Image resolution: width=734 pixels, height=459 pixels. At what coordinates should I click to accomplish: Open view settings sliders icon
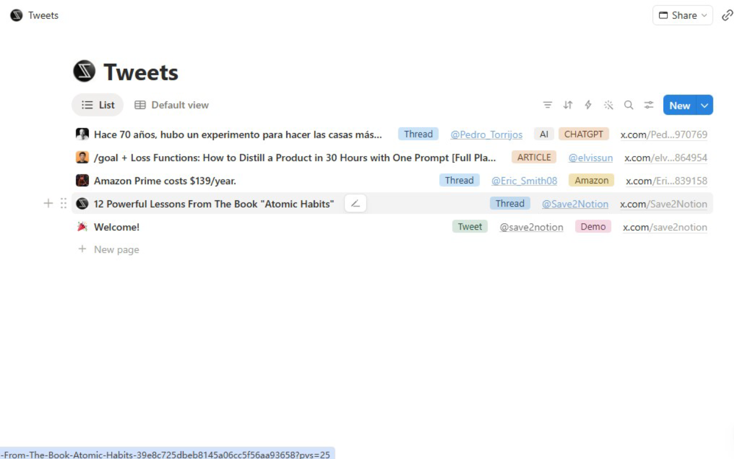(x=649, y=105)
